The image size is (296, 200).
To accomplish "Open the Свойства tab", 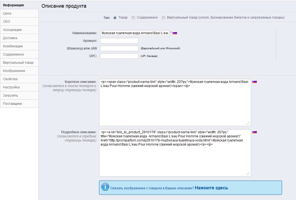I will [x=19, y=79].
